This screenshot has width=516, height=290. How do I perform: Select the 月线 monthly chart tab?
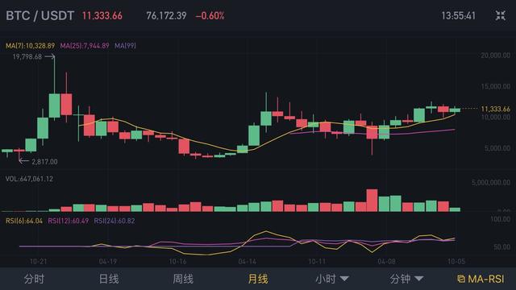[258, 280]
